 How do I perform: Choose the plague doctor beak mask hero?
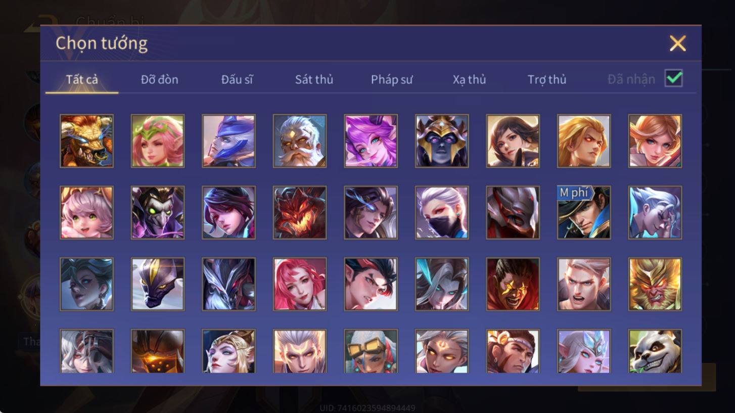(158, 212)
